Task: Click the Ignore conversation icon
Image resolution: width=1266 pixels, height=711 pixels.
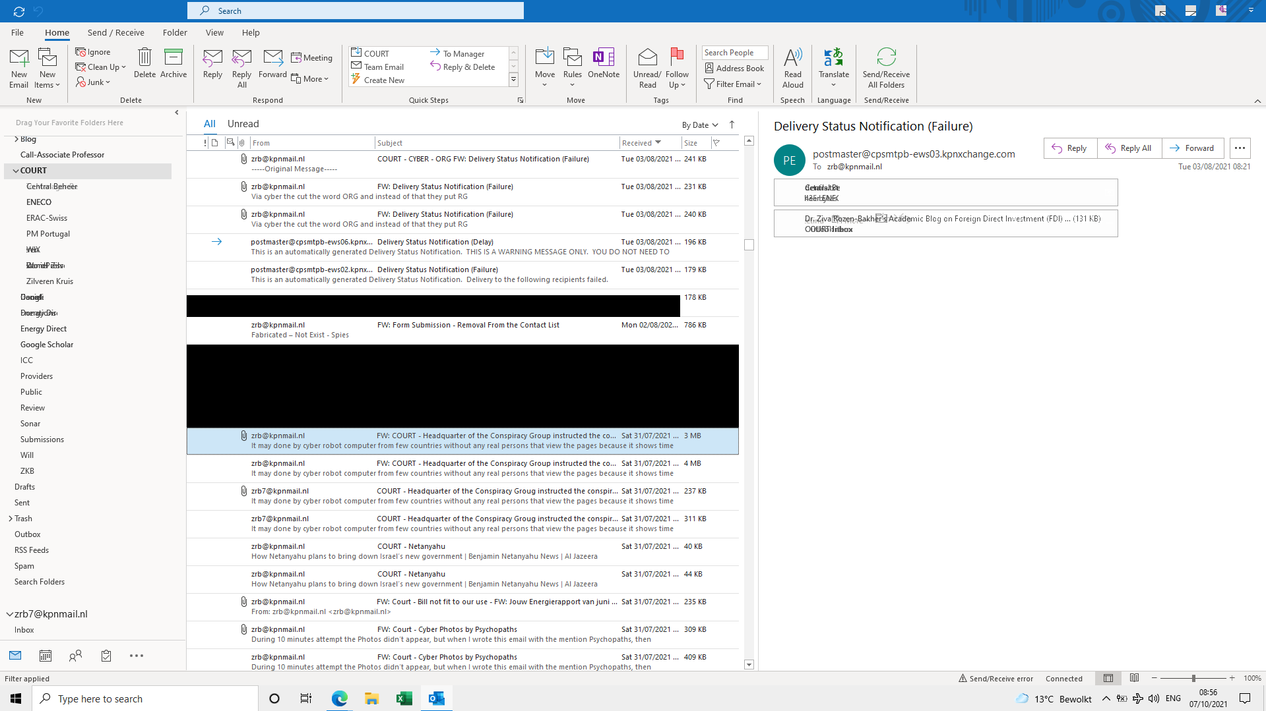Action: tap(80, 52)
